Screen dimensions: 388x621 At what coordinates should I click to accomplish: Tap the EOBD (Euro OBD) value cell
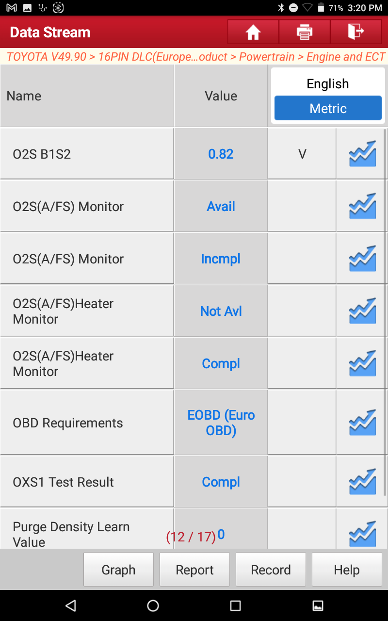coord(221,423)
